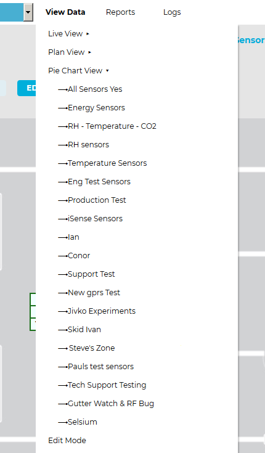Click the View Data menu

pyautogui.click(x=65, y=12)
